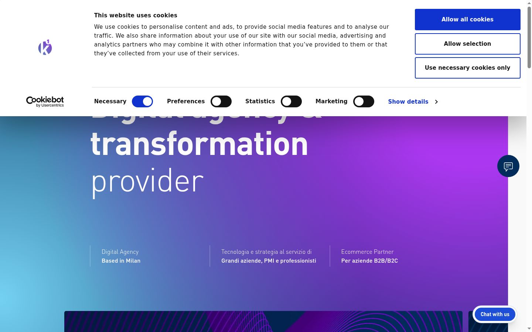Click the vertical scrollbar thumb
Viewport: 532px width, 332px height.
(x=529, y=37)
